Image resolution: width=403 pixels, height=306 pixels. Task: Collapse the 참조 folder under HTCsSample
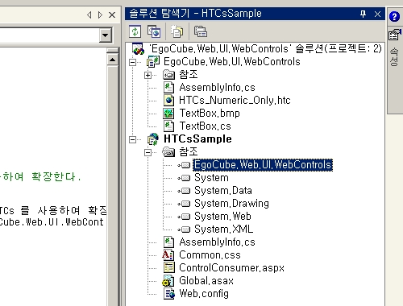click(147, 152)
